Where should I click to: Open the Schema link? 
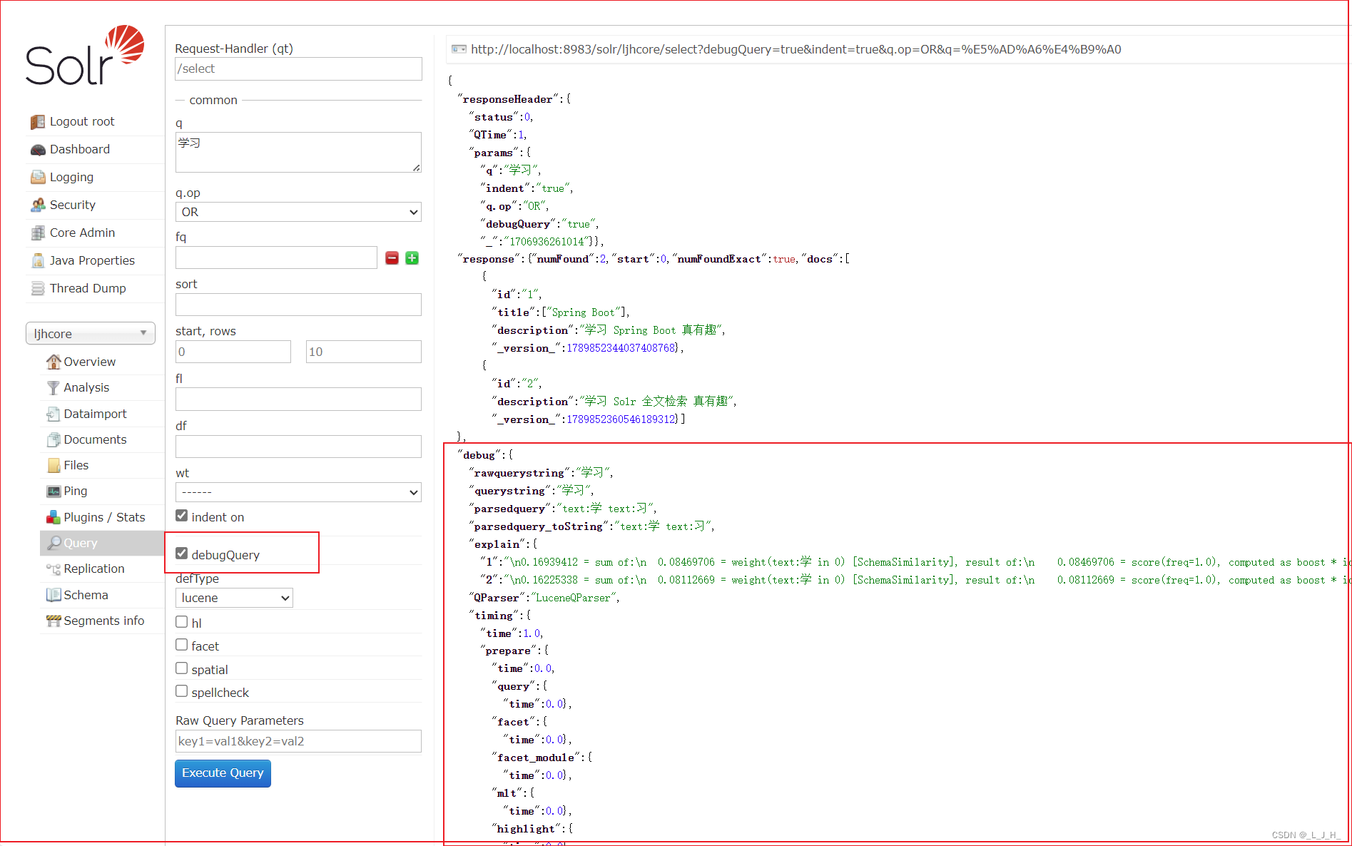coord(86,596)
